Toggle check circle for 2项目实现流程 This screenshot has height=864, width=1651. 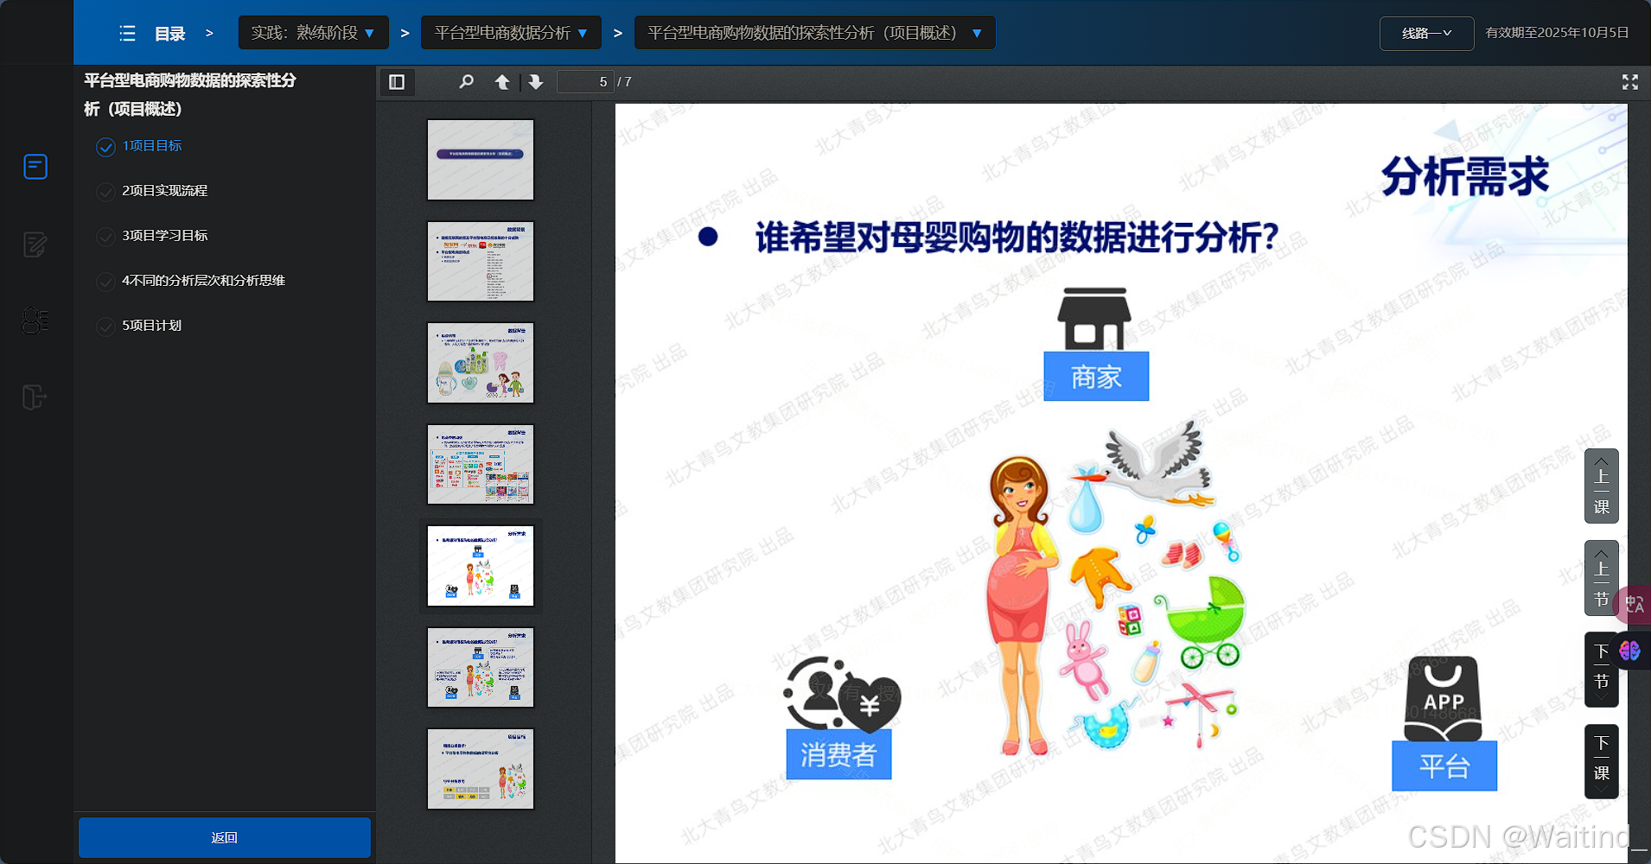click(x=105, y=192)
